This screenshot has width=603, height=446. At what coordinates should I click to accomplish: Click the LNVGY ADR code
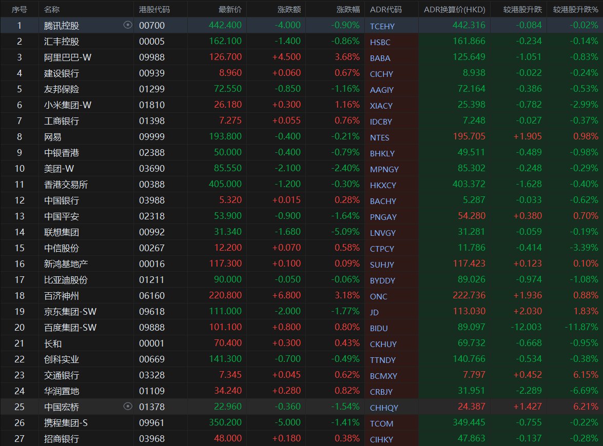point(383,233)
